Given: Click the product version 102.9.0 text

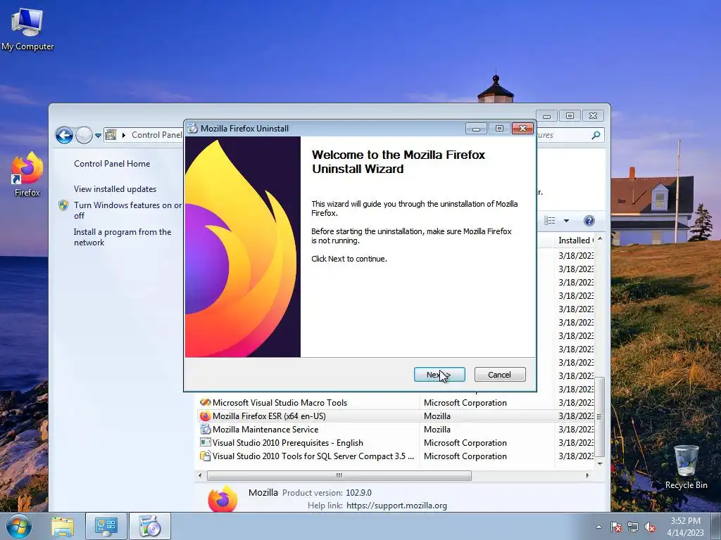Looking at the screenshot, I should pos(358,493).
